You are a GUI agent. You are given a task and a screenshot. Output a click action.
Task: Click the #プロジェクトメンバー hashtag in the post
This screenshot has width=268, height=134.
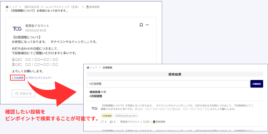point(39,78)
